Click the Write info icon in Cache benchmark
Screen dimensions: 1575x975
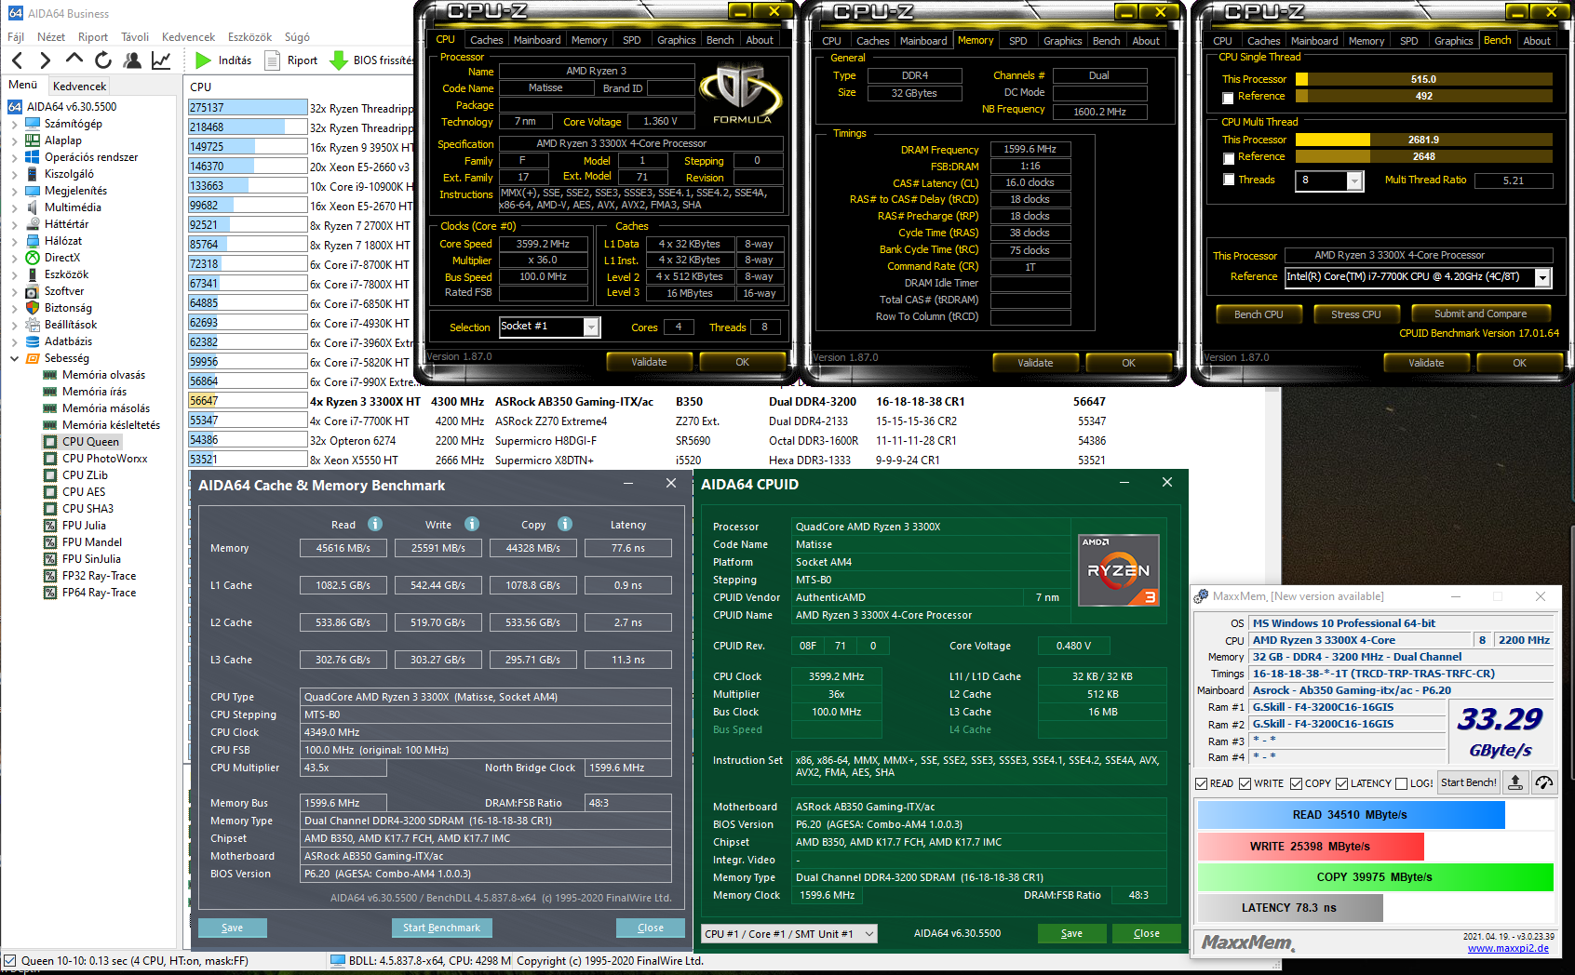click(472, 524)
